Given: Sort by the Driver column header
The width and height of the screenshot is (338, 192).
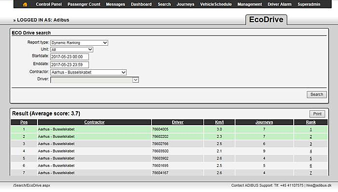Looking at the screenshot, I should tap(177, 122).
